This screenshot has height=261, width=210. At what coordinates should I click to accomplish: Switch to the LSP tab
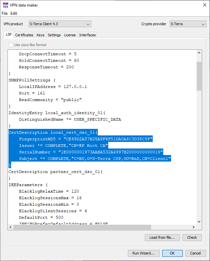pyautogui.click(x=9, y=35)
